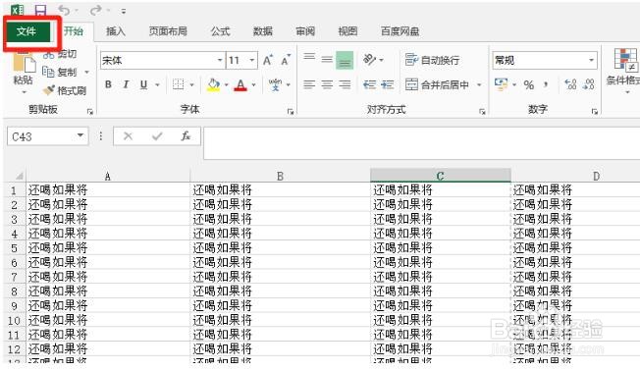
Task: Click the Save icon in quick access toolbar
Action: click(40, 10)
